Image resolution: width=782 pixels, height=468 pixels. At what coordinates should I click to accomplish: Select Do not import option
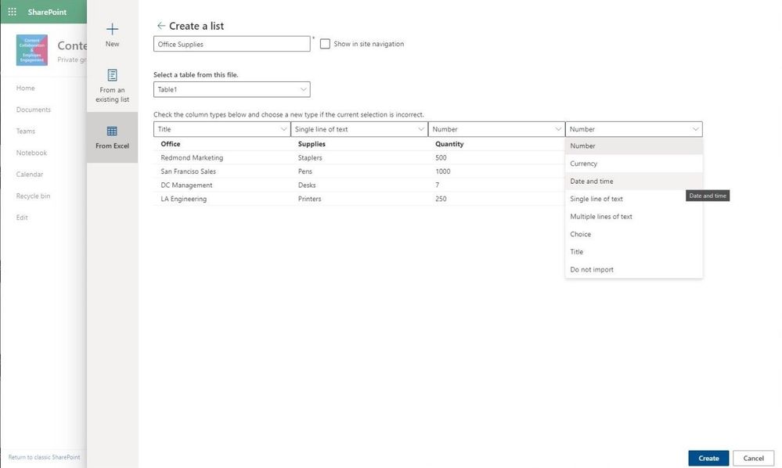point(592,269)
